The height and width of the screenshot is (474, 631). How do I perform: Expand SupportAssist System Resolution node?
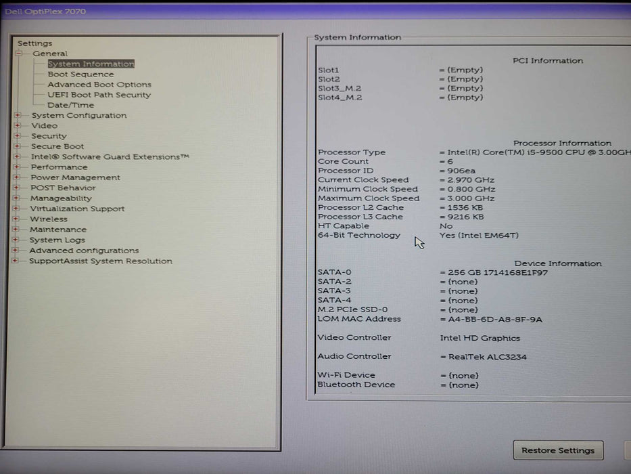point(15,261)
